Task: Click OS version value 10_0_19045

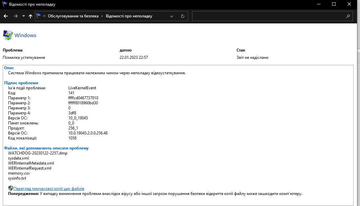Action: click(x=78, y=118)
